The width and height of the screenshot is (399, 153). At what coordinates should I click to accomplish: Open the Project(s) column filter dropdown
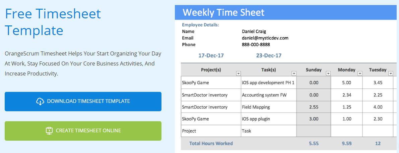tap(239, 73)
